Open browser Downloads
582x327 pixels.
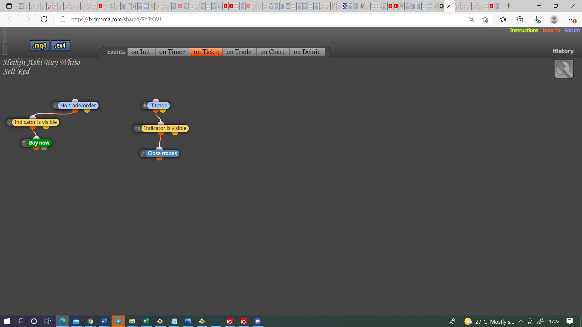click(x=537, y=19)
